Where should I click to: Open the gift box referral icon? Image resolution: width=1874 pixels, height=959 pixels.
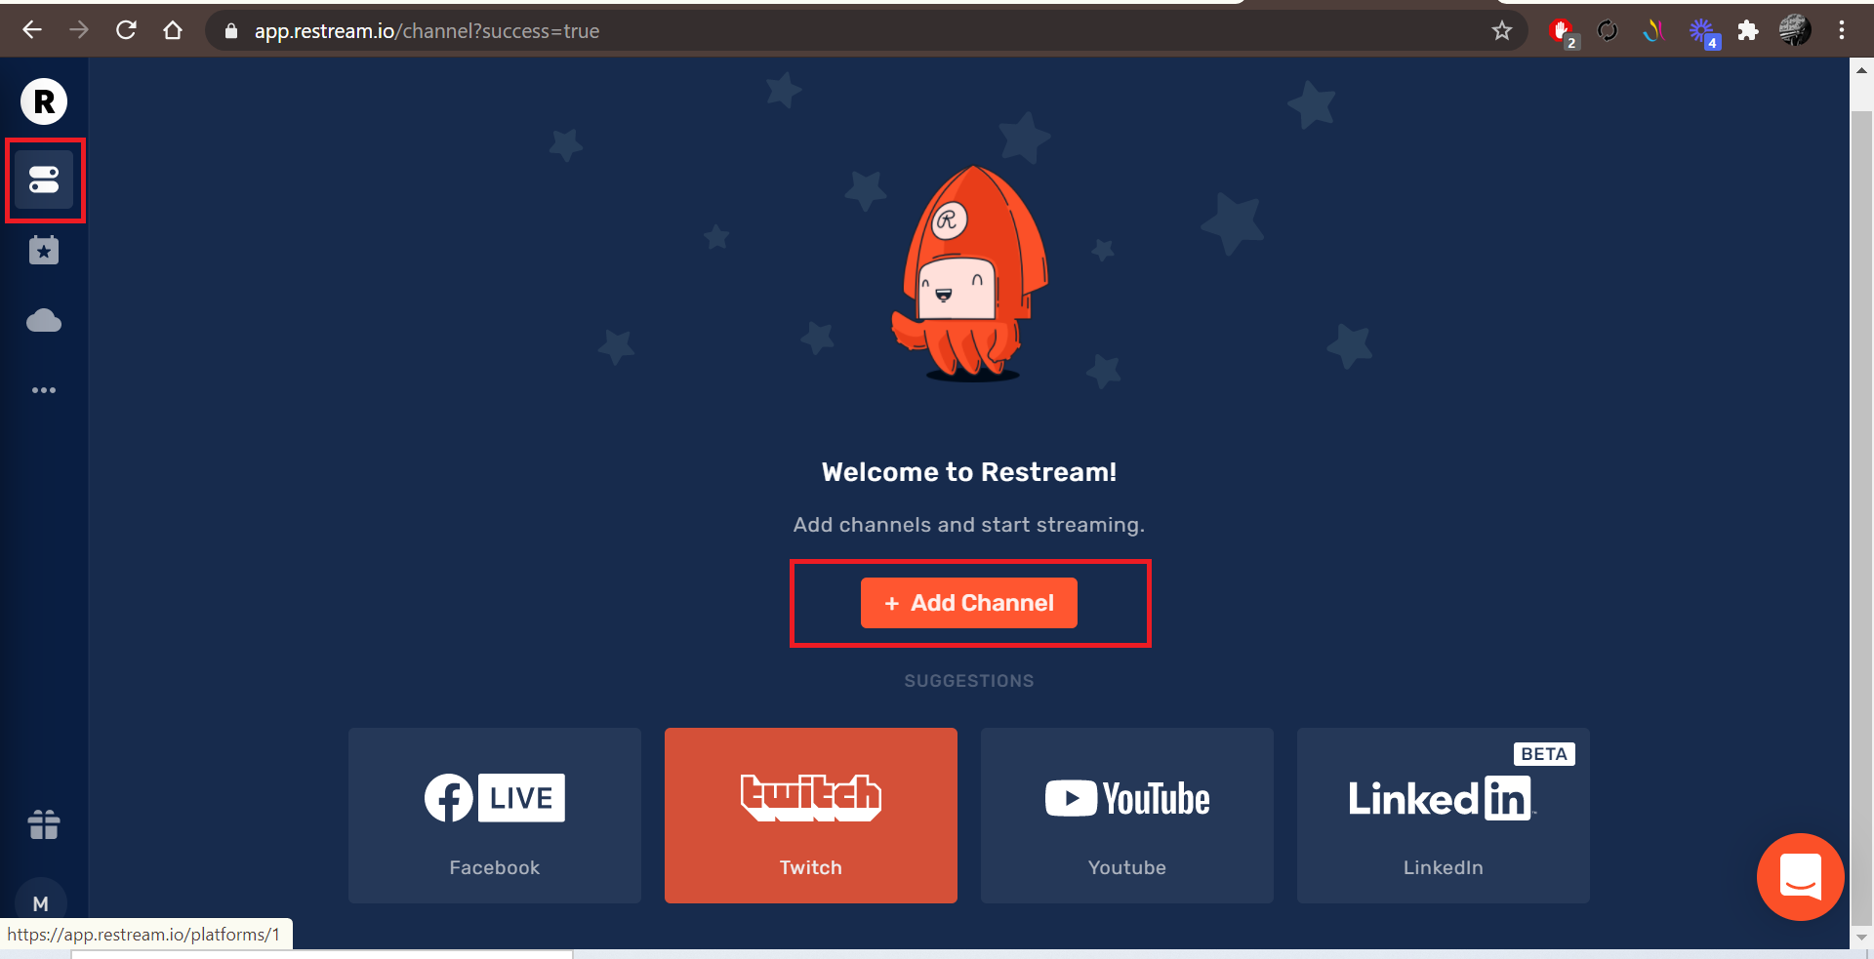(44, 824)
